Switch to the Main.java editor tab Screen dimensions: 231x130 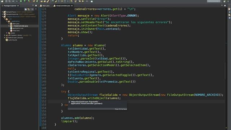click(45, 6)
